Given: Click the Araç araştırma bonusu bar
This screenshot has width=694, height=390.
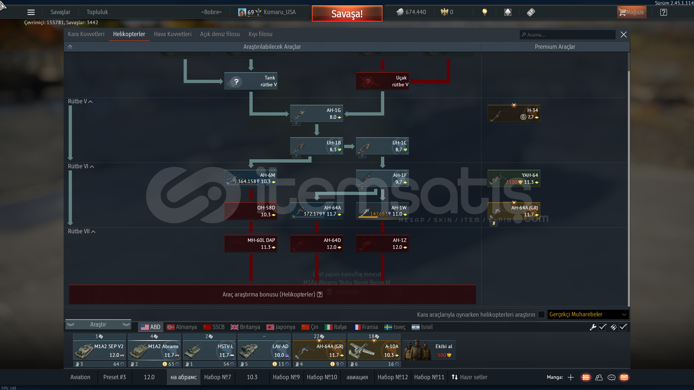Looking at the screenshot, I should tap(272, 295).
